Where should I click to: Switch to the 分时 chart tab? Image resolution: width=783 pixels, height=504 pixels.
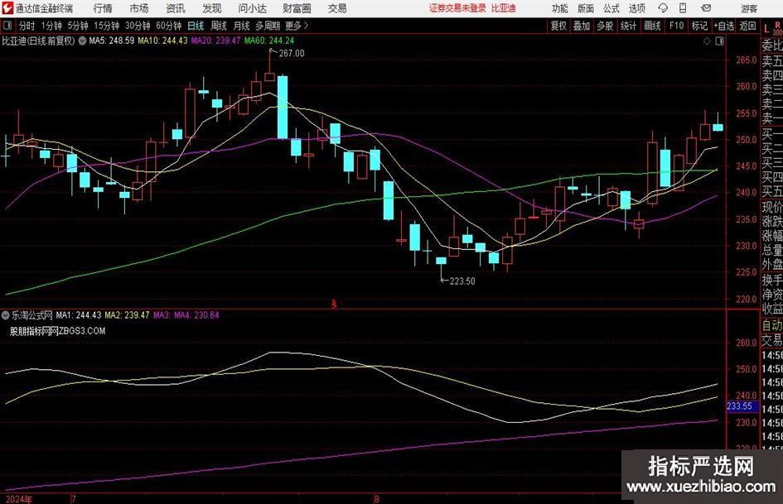27,26
